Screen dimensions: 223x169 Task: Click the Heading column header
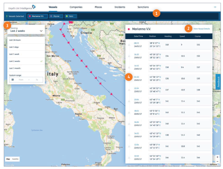[168, 36]
